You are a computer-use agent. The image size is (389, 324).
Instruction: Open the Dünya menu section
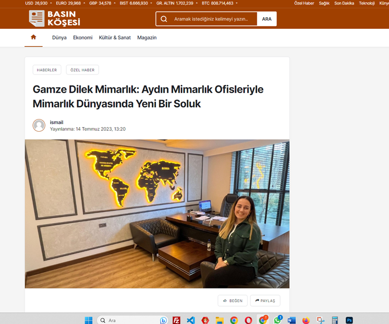click(59, 37)
